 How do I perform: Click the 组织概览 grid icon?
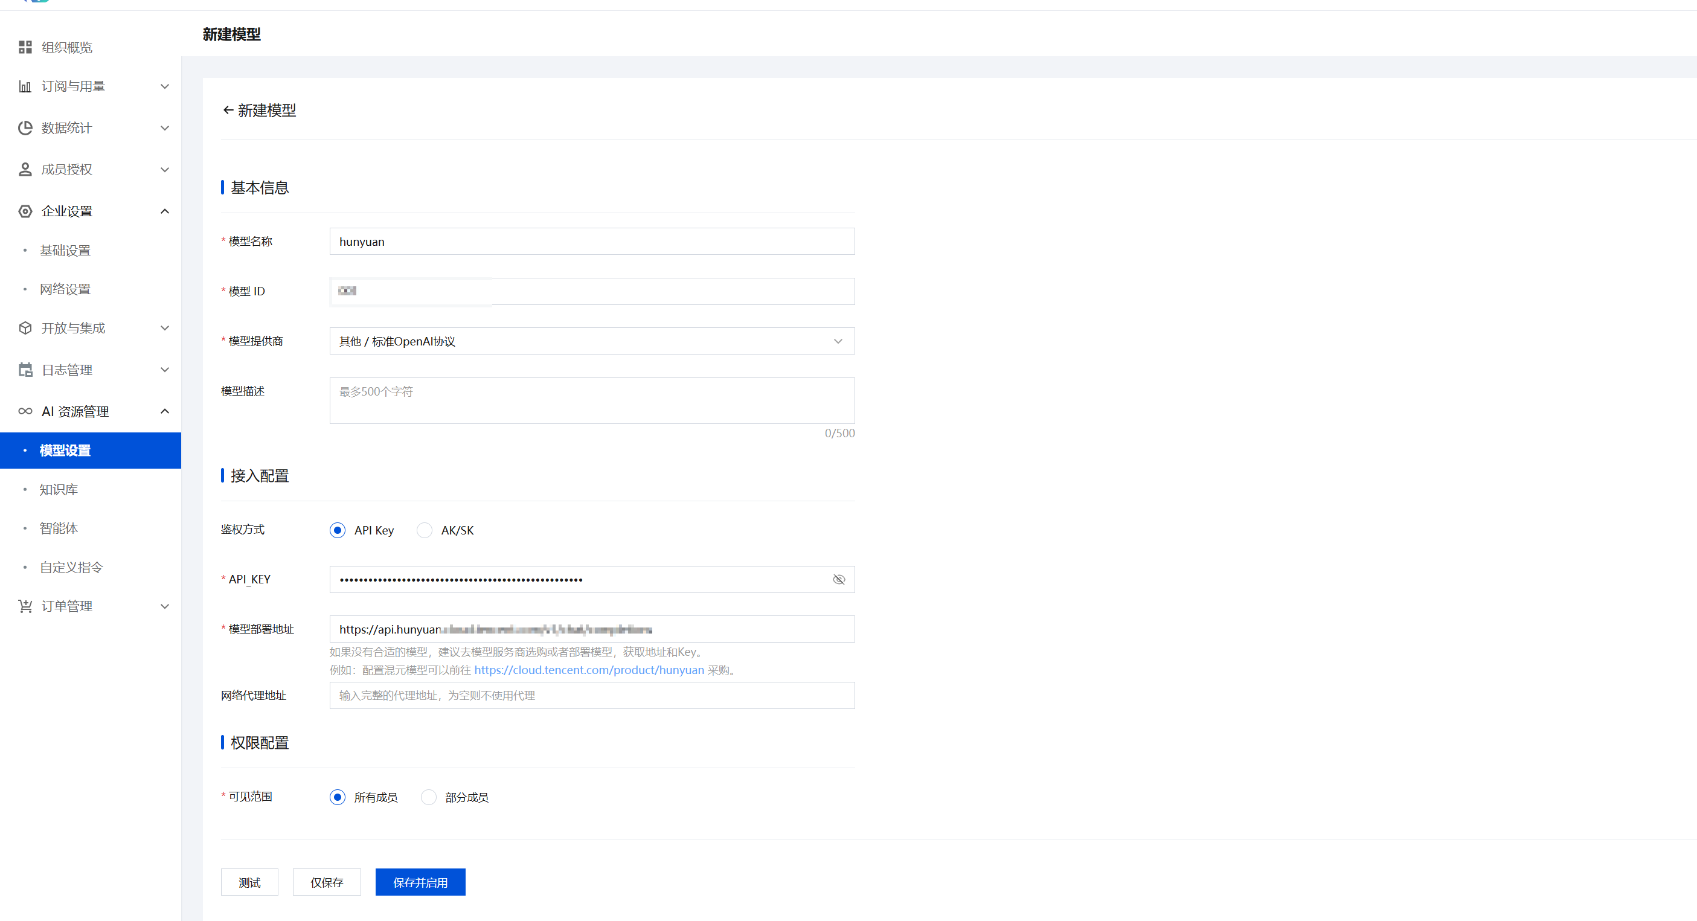click(x=25, y=48)
